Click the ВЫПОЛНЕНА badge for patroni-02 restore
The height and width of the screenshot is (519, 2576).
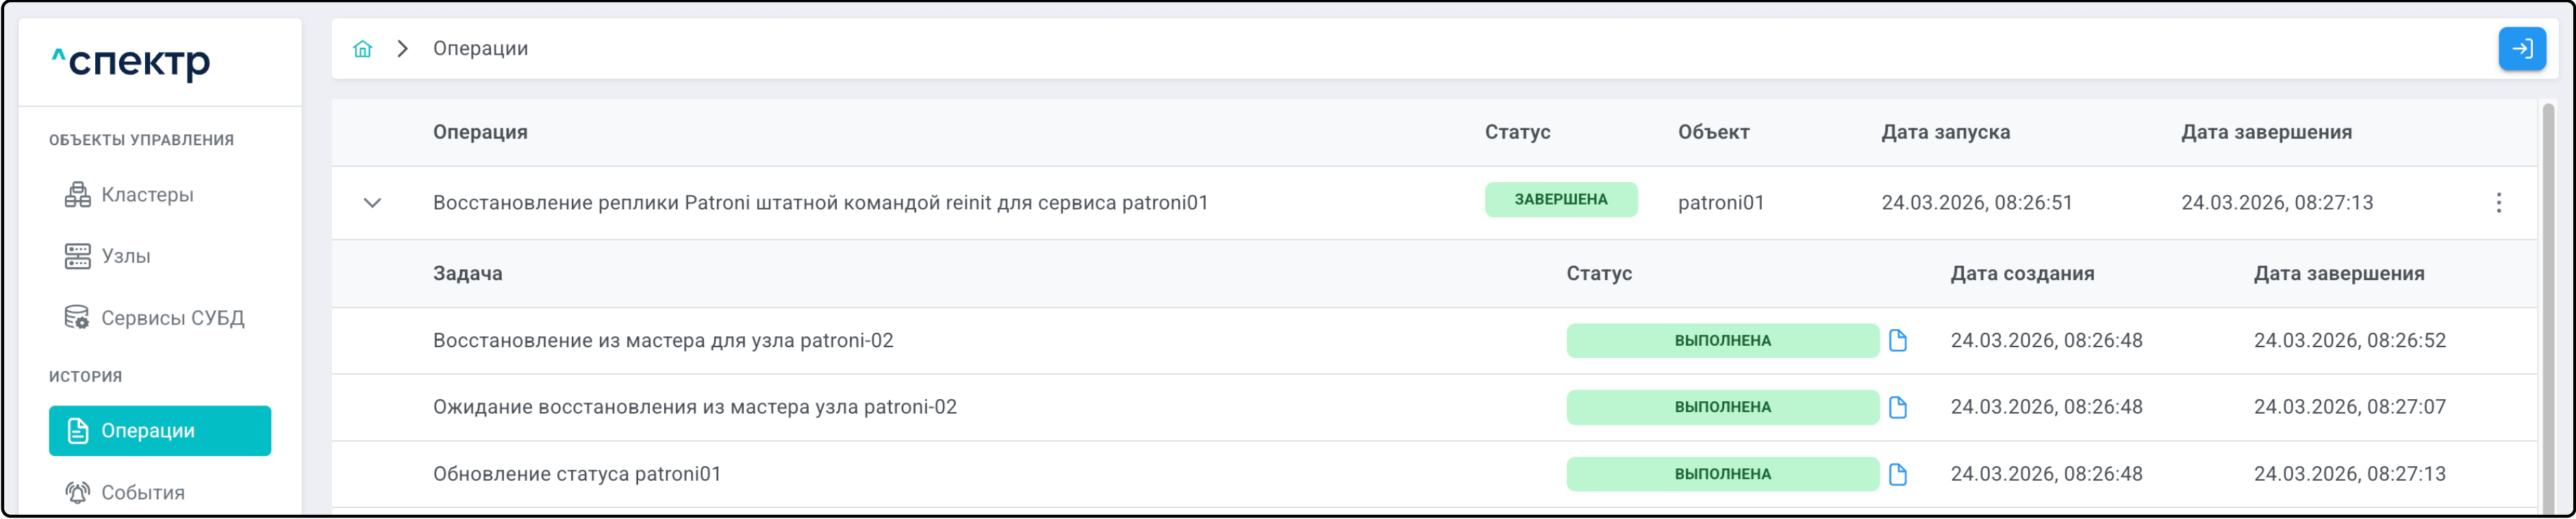(1721, 341)
